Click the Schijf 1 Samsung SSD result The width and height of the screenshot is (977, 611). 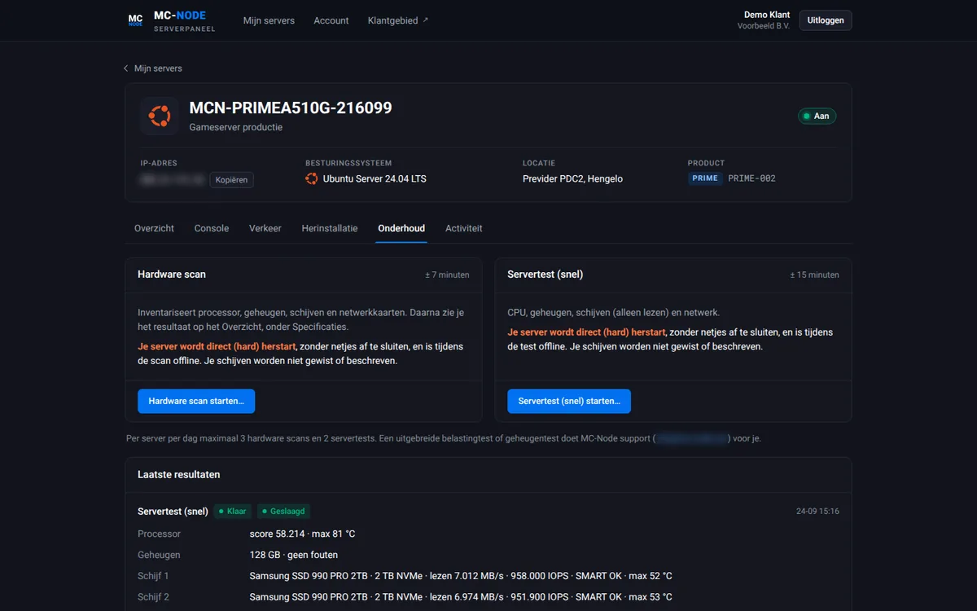pyautogui.click(x=461, y=576)
